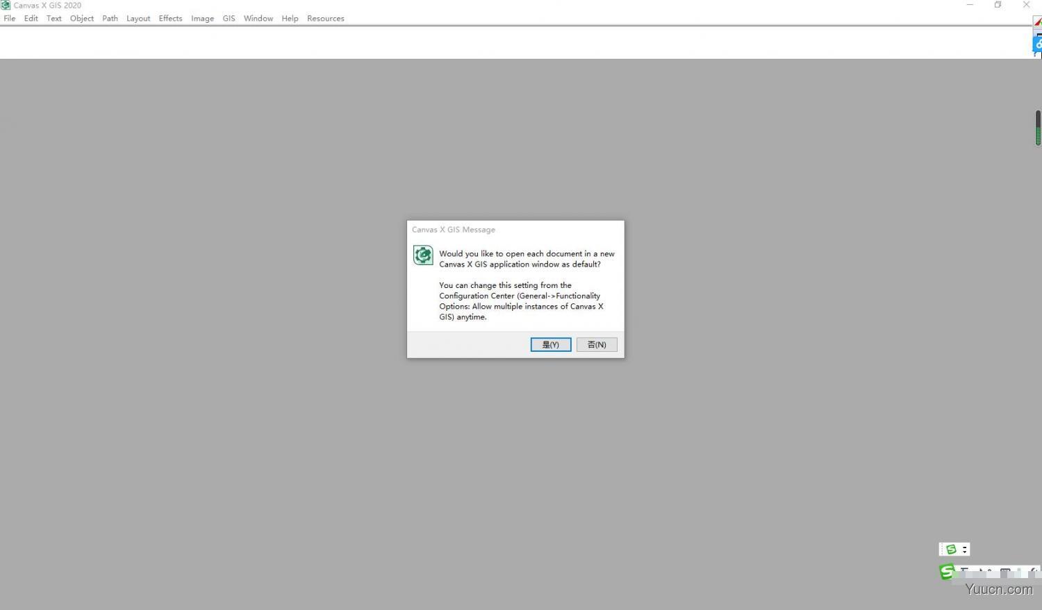Close the Canvas X GIS 2020 window
The height and width of the screenshot is (610, 1042).
1027,5
